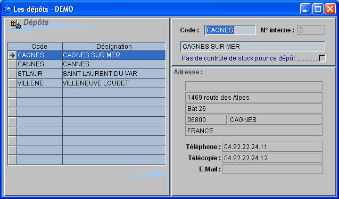
Task: Click row selector of CANNES row
Action: 12,64
